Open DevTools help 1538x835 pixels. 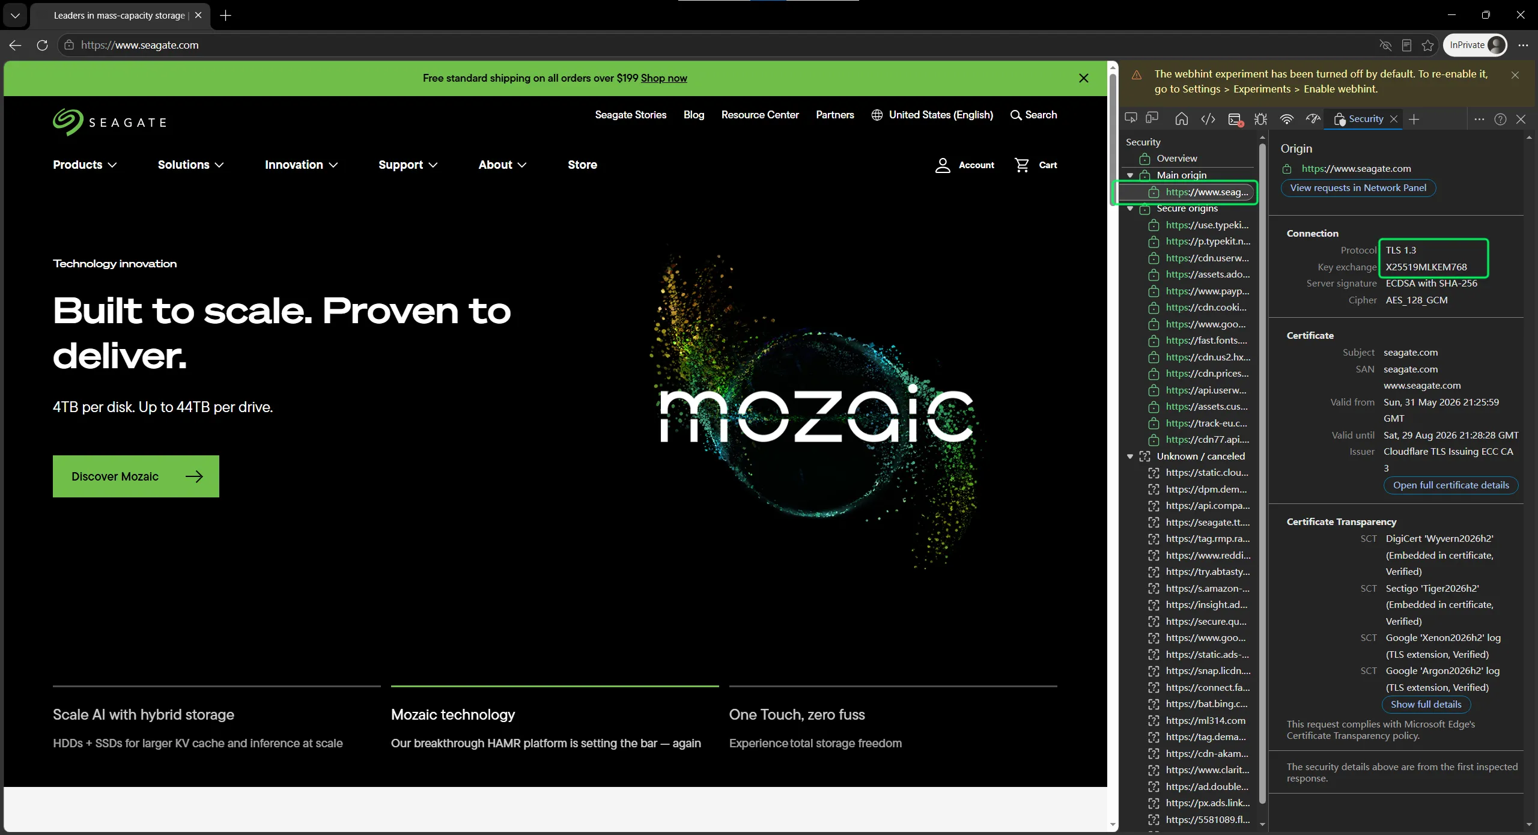pos(1500,119)
